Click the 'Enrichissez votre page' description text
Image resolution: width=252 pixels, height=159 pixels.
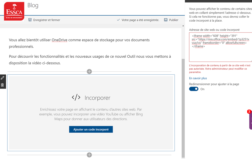pos(91,114)
